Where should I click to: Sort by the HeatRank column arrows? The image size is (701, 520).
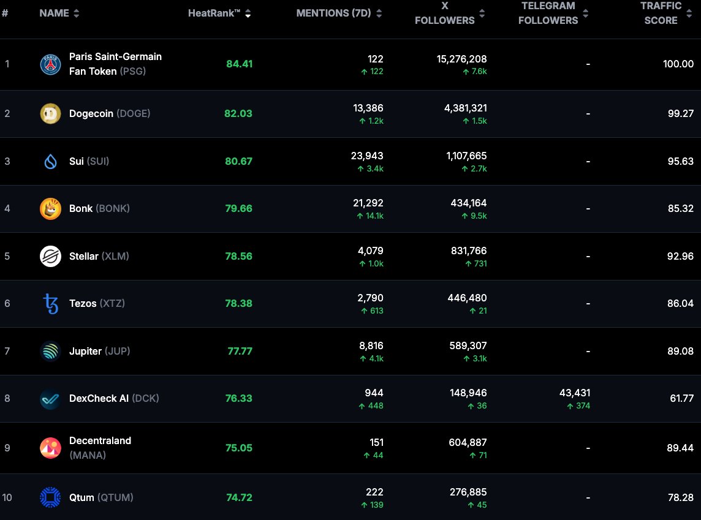(248, 13)
